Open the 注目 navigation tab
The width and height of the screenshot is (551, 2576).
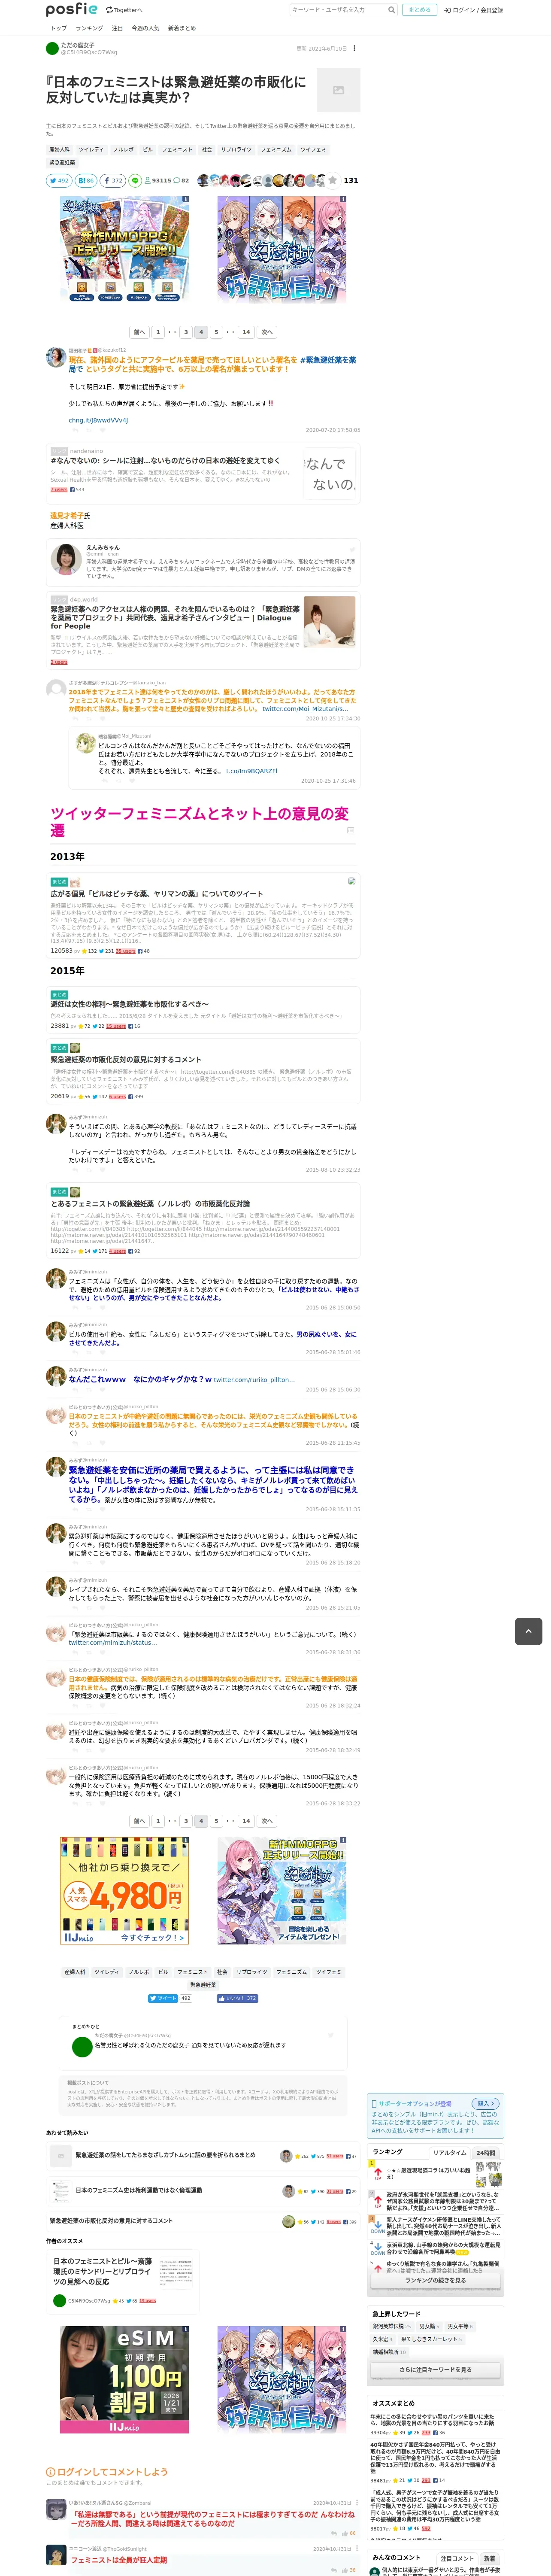coord(117,28)
